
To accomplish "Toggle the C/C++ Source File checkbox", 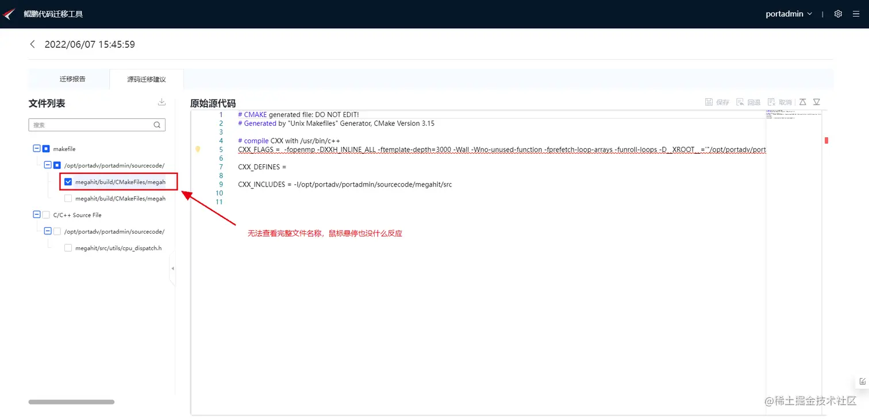I will pos(46,215).
